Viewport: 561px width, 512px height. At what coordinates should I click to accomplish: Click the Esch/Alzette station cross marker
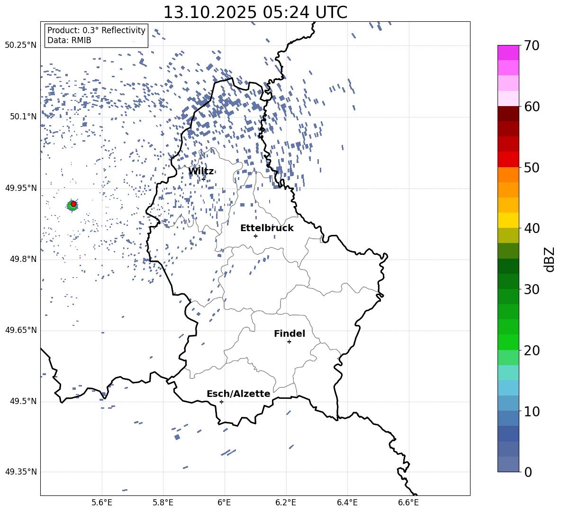(221, 402)
